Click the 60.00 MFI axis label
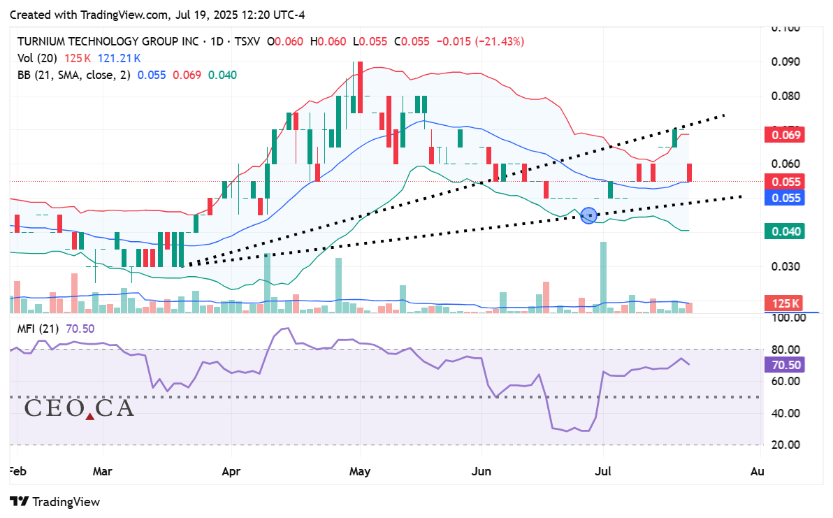Image resolution: width=833 pixels, height=518 pixels. (785, 381)
